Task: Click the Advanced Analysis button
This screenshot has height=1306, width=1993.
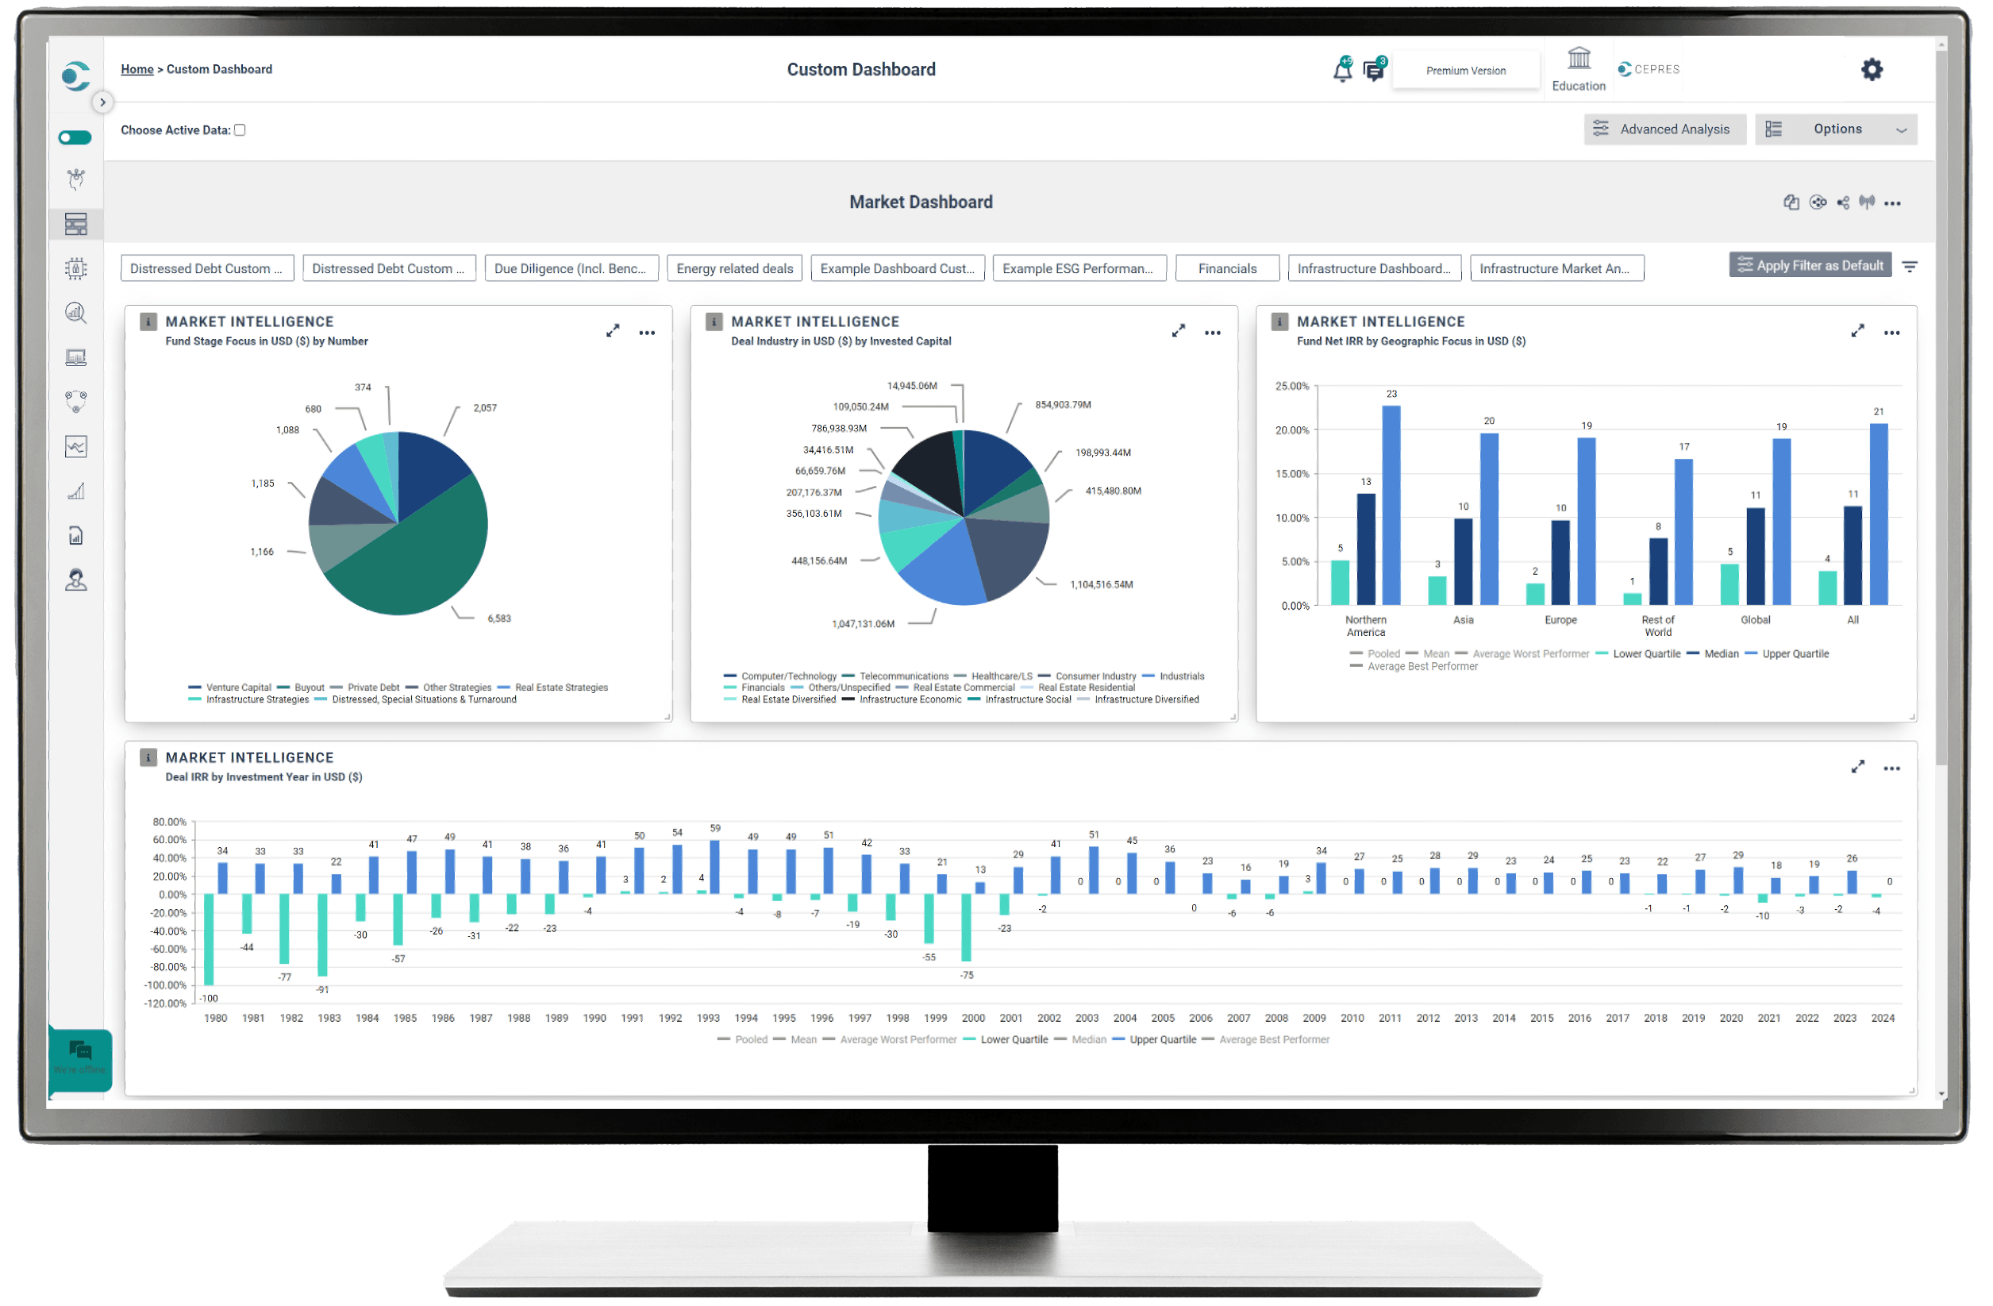Action: point(1664,129)
